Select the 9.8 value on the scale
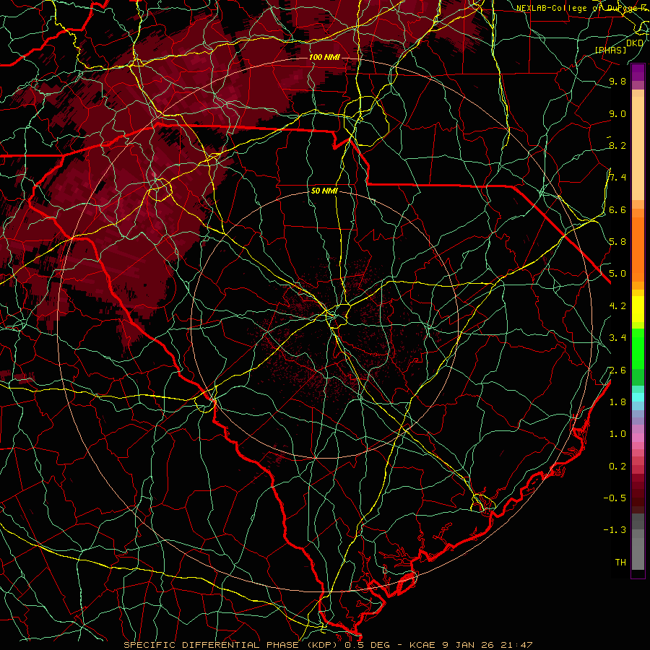Viewport: 650px width, 650px height. click(x=617, y=82)
